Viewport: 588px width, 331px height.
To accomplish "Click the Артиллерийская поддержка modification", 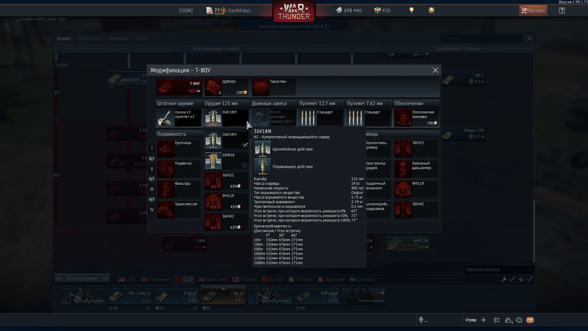I will [379, 209].
